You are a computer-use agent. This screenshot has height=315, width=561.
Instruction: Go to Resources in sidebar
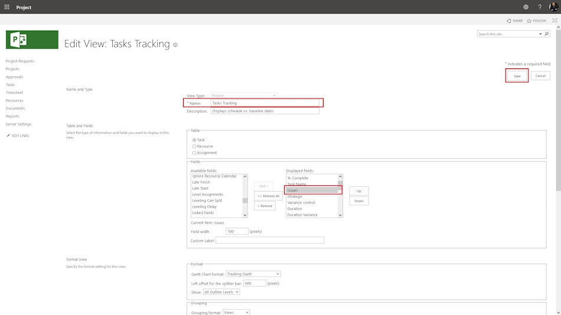click(x=14, y=100)
